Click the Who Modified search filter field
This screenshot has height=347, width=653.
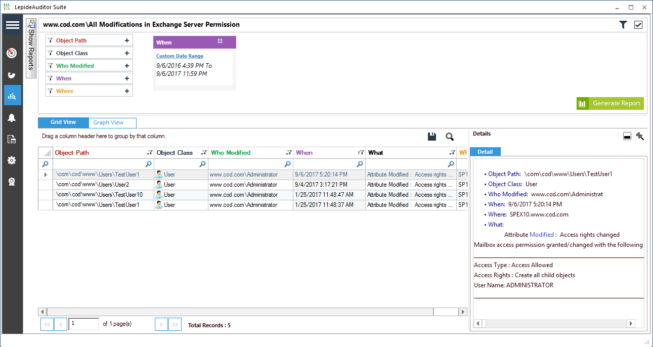coord(250,164)
